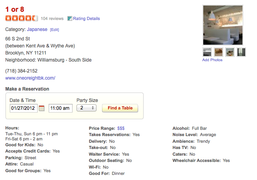This screenshot has height=180, width=257.
Task: Select the first small photo thumbnail
Action: (207, 52)
